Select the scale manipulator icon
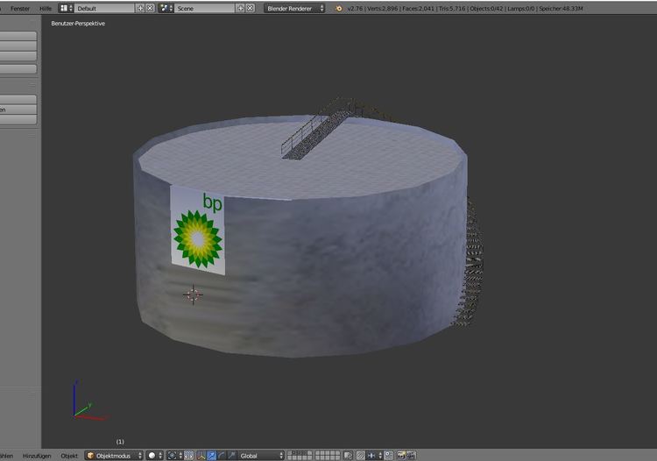Viewport: 657px width, 461px height. tap(232, 456)
